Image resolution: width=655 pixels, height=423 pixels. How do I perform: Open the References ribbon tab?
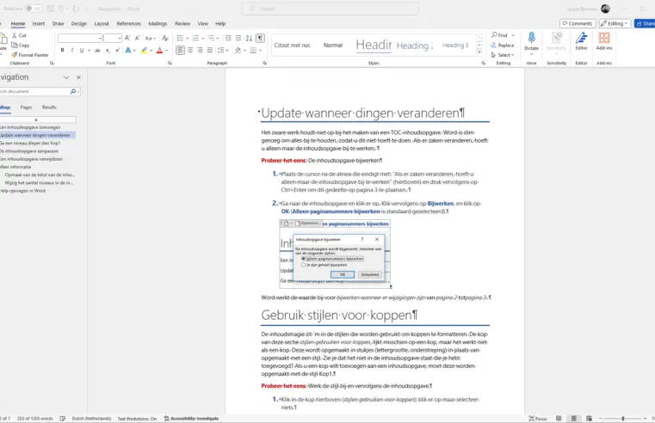tap(128, 23)
